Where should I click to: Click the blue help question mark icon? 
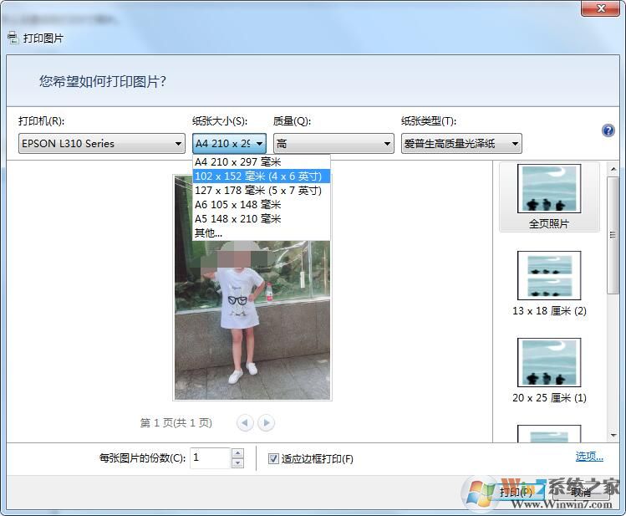pos(608,130)
